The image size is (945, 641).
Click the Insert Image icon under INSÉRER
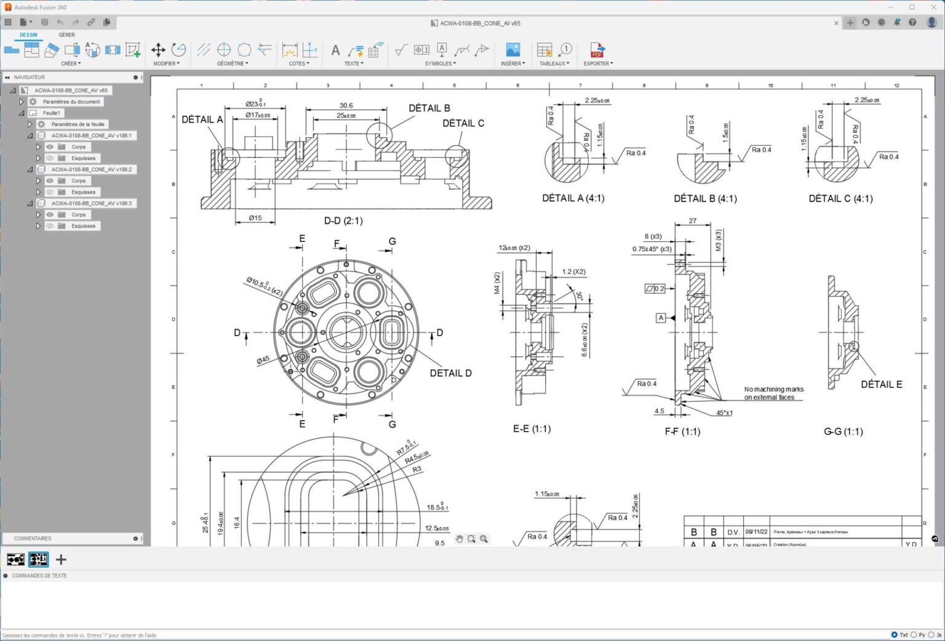512,49
